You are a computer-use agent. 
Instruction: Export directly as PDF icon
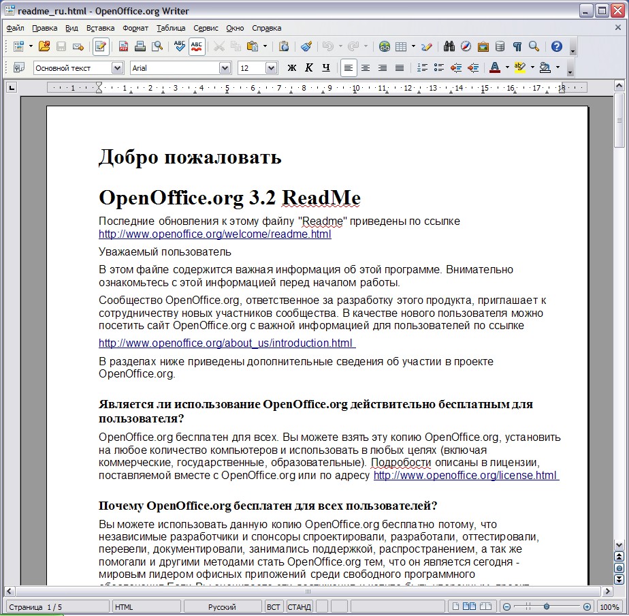click(x=124, y=46)
